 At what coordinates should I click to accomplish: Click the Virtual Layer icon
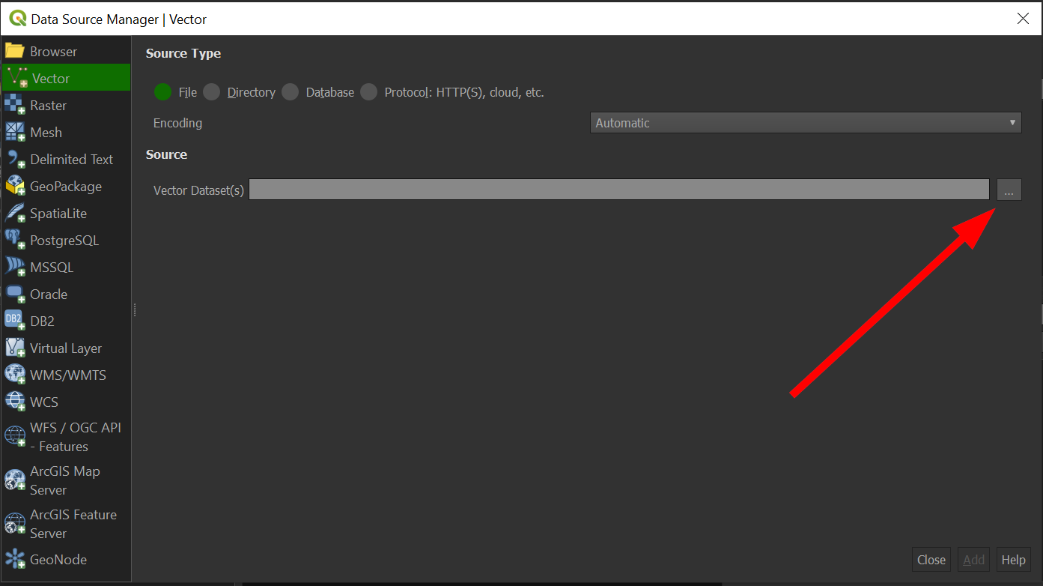(15, 348)
